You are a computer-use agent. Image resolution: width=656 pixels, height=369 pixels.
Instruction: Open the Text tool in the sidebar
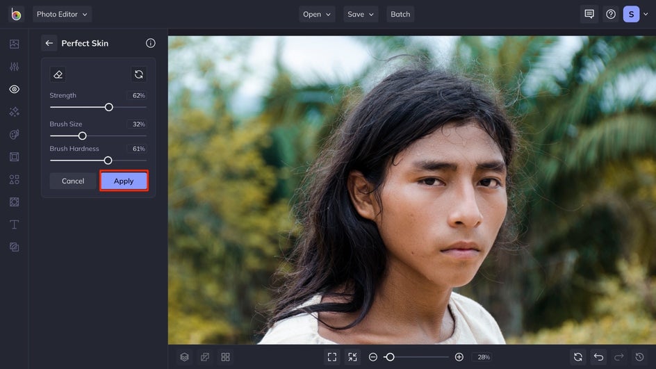point(14,224)
